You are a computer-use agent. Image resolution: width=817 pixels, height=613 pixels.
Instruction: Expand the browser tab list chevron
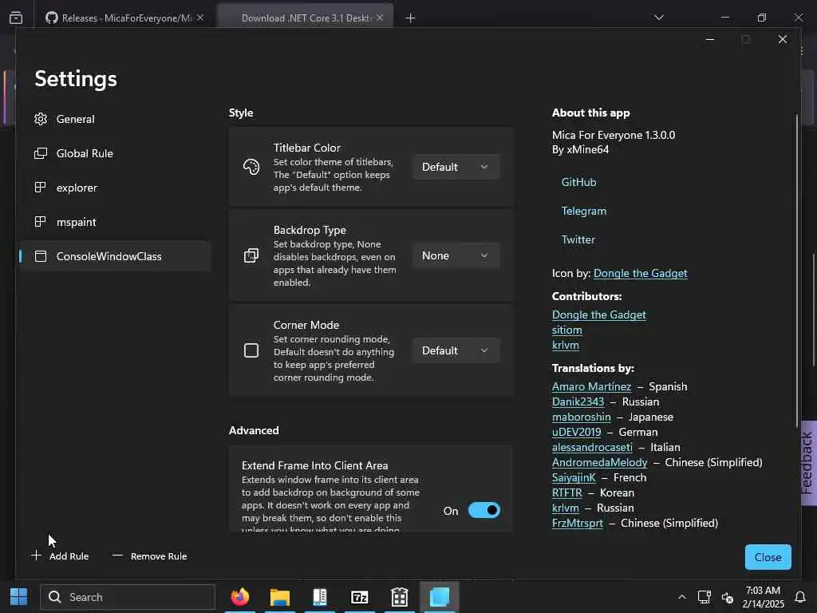pyautogui.click(x=659, y=18)
